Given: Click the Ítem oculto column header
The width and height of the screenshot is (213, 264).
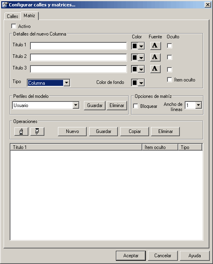Looking at the screenshot, I should point(160,147).
